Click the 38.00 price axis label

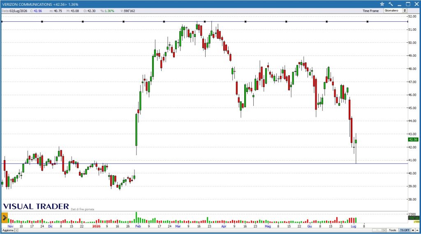tap(412, 199)
